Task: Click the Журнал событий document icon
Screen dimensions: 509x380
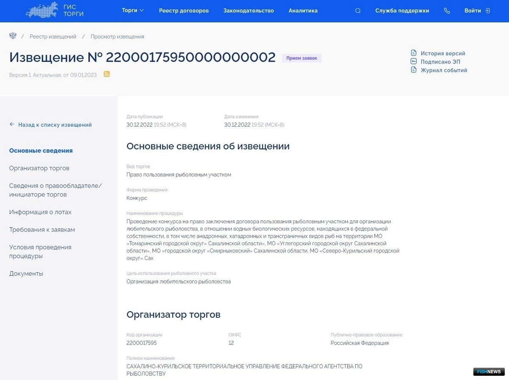Action: coord(414,70)
